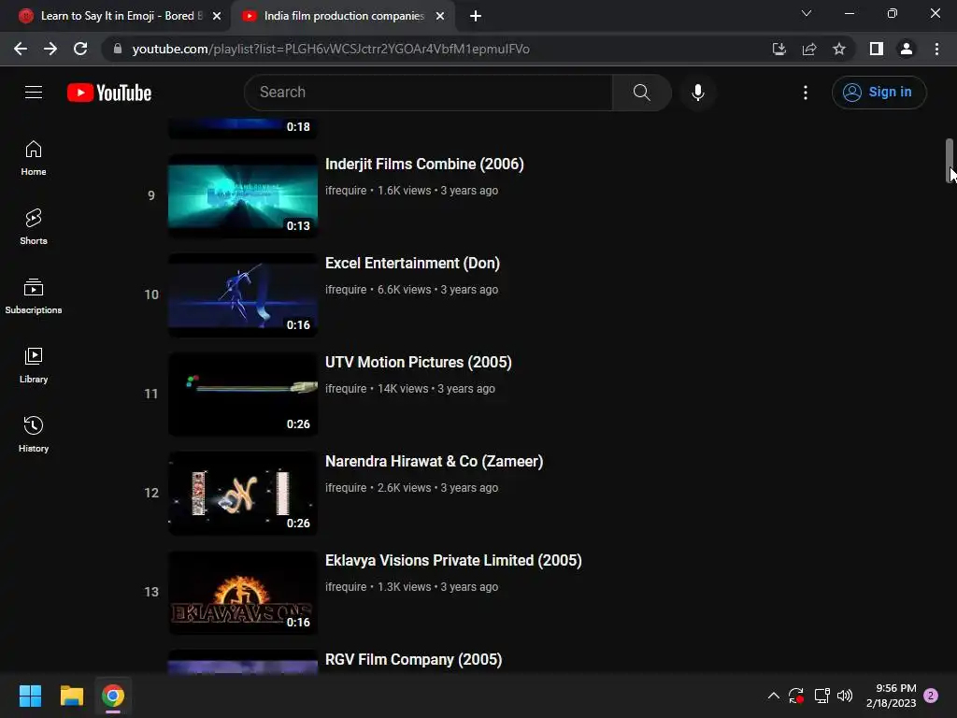Screen dimensions: 957x718
Task: Open RGV Film Company (2005) title
Action: coord(413,659)
